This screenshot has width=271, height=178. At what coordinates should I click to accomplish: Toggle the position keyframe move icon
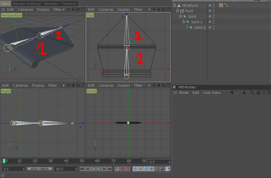pyautogui.click(x=135, y=169)
